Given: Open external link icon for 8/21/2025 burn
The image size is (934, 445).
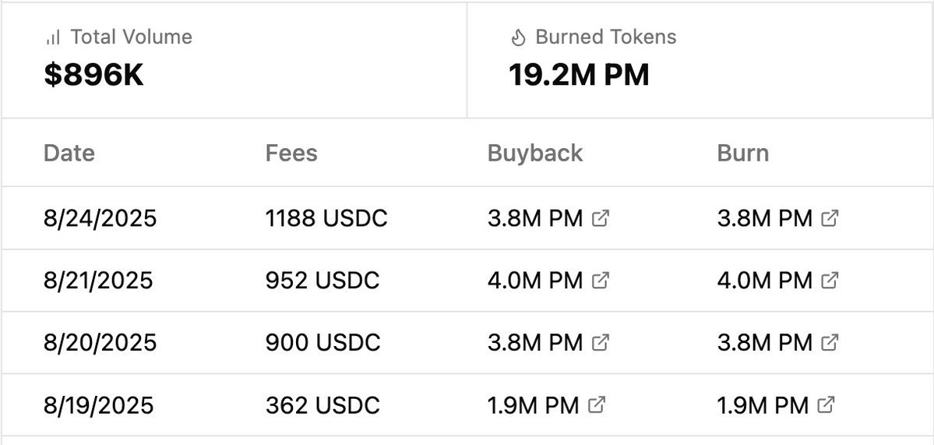Looking at the screenshot, I should coord(830,280).
